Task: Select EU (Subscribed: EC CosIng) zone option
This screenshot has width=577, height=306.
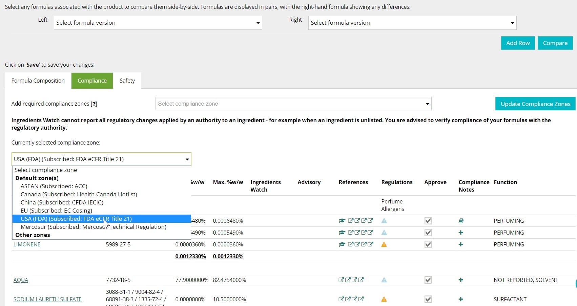Action: pos(56,211)
